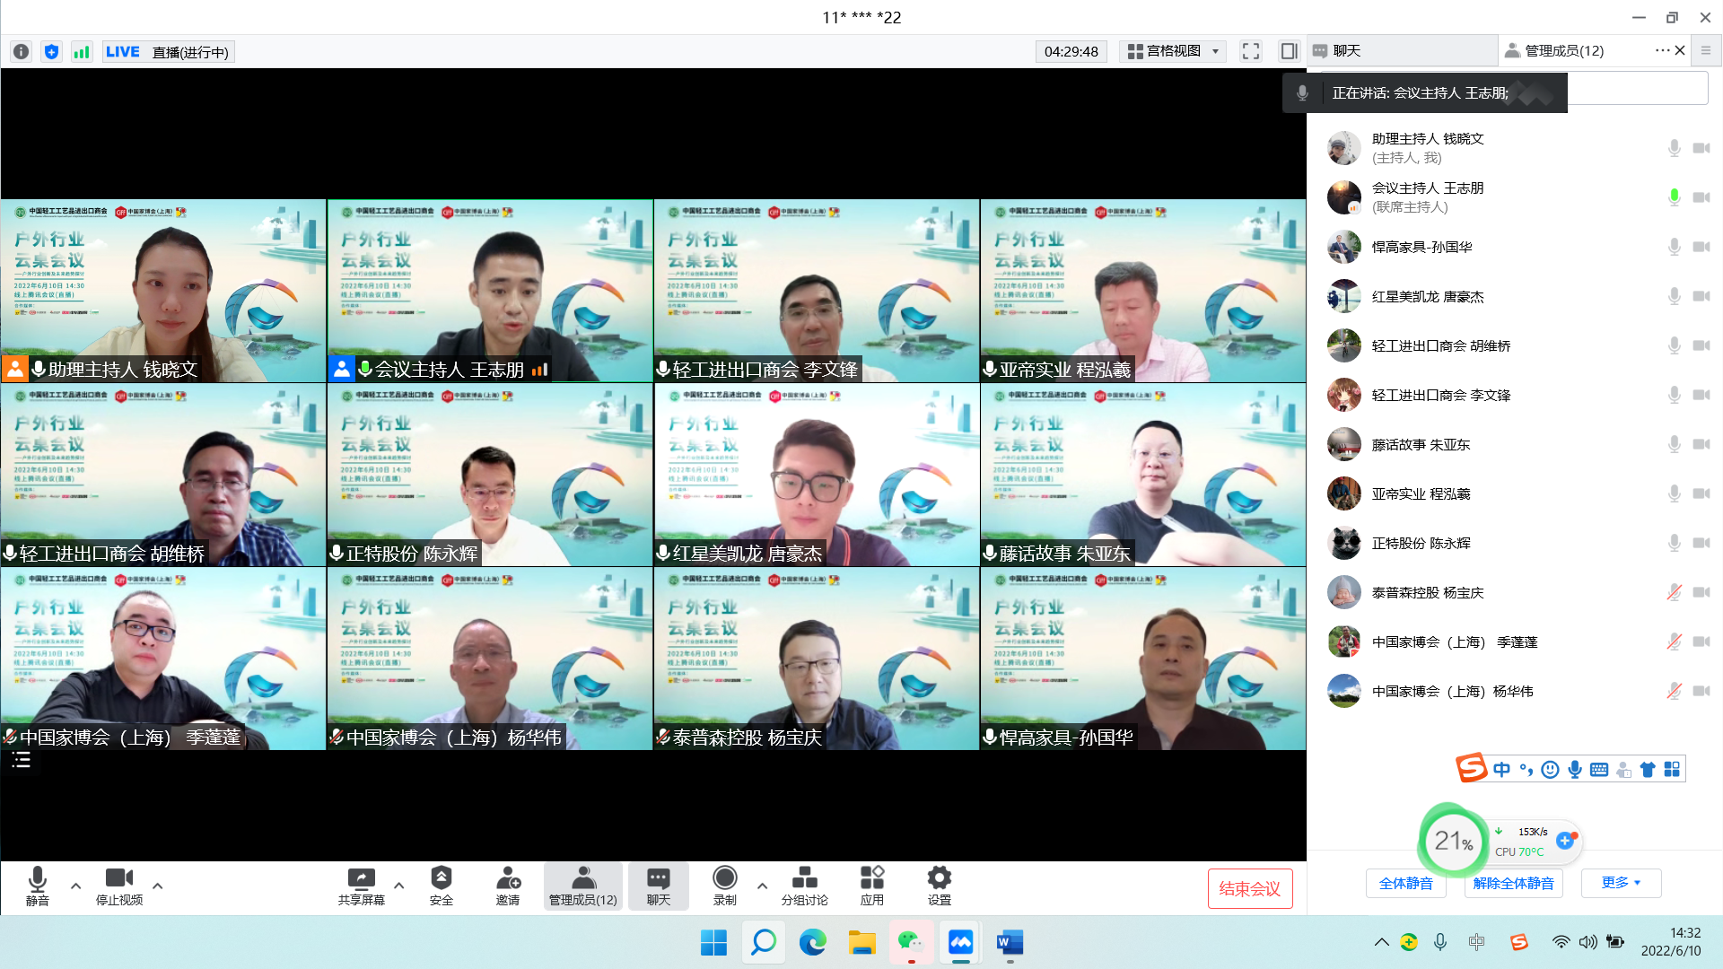The width and height of the screenshot is (1723, 969).
Task: Unmute 泰普森控股 杨宝庆 microphone
Action: (1674, 592)
